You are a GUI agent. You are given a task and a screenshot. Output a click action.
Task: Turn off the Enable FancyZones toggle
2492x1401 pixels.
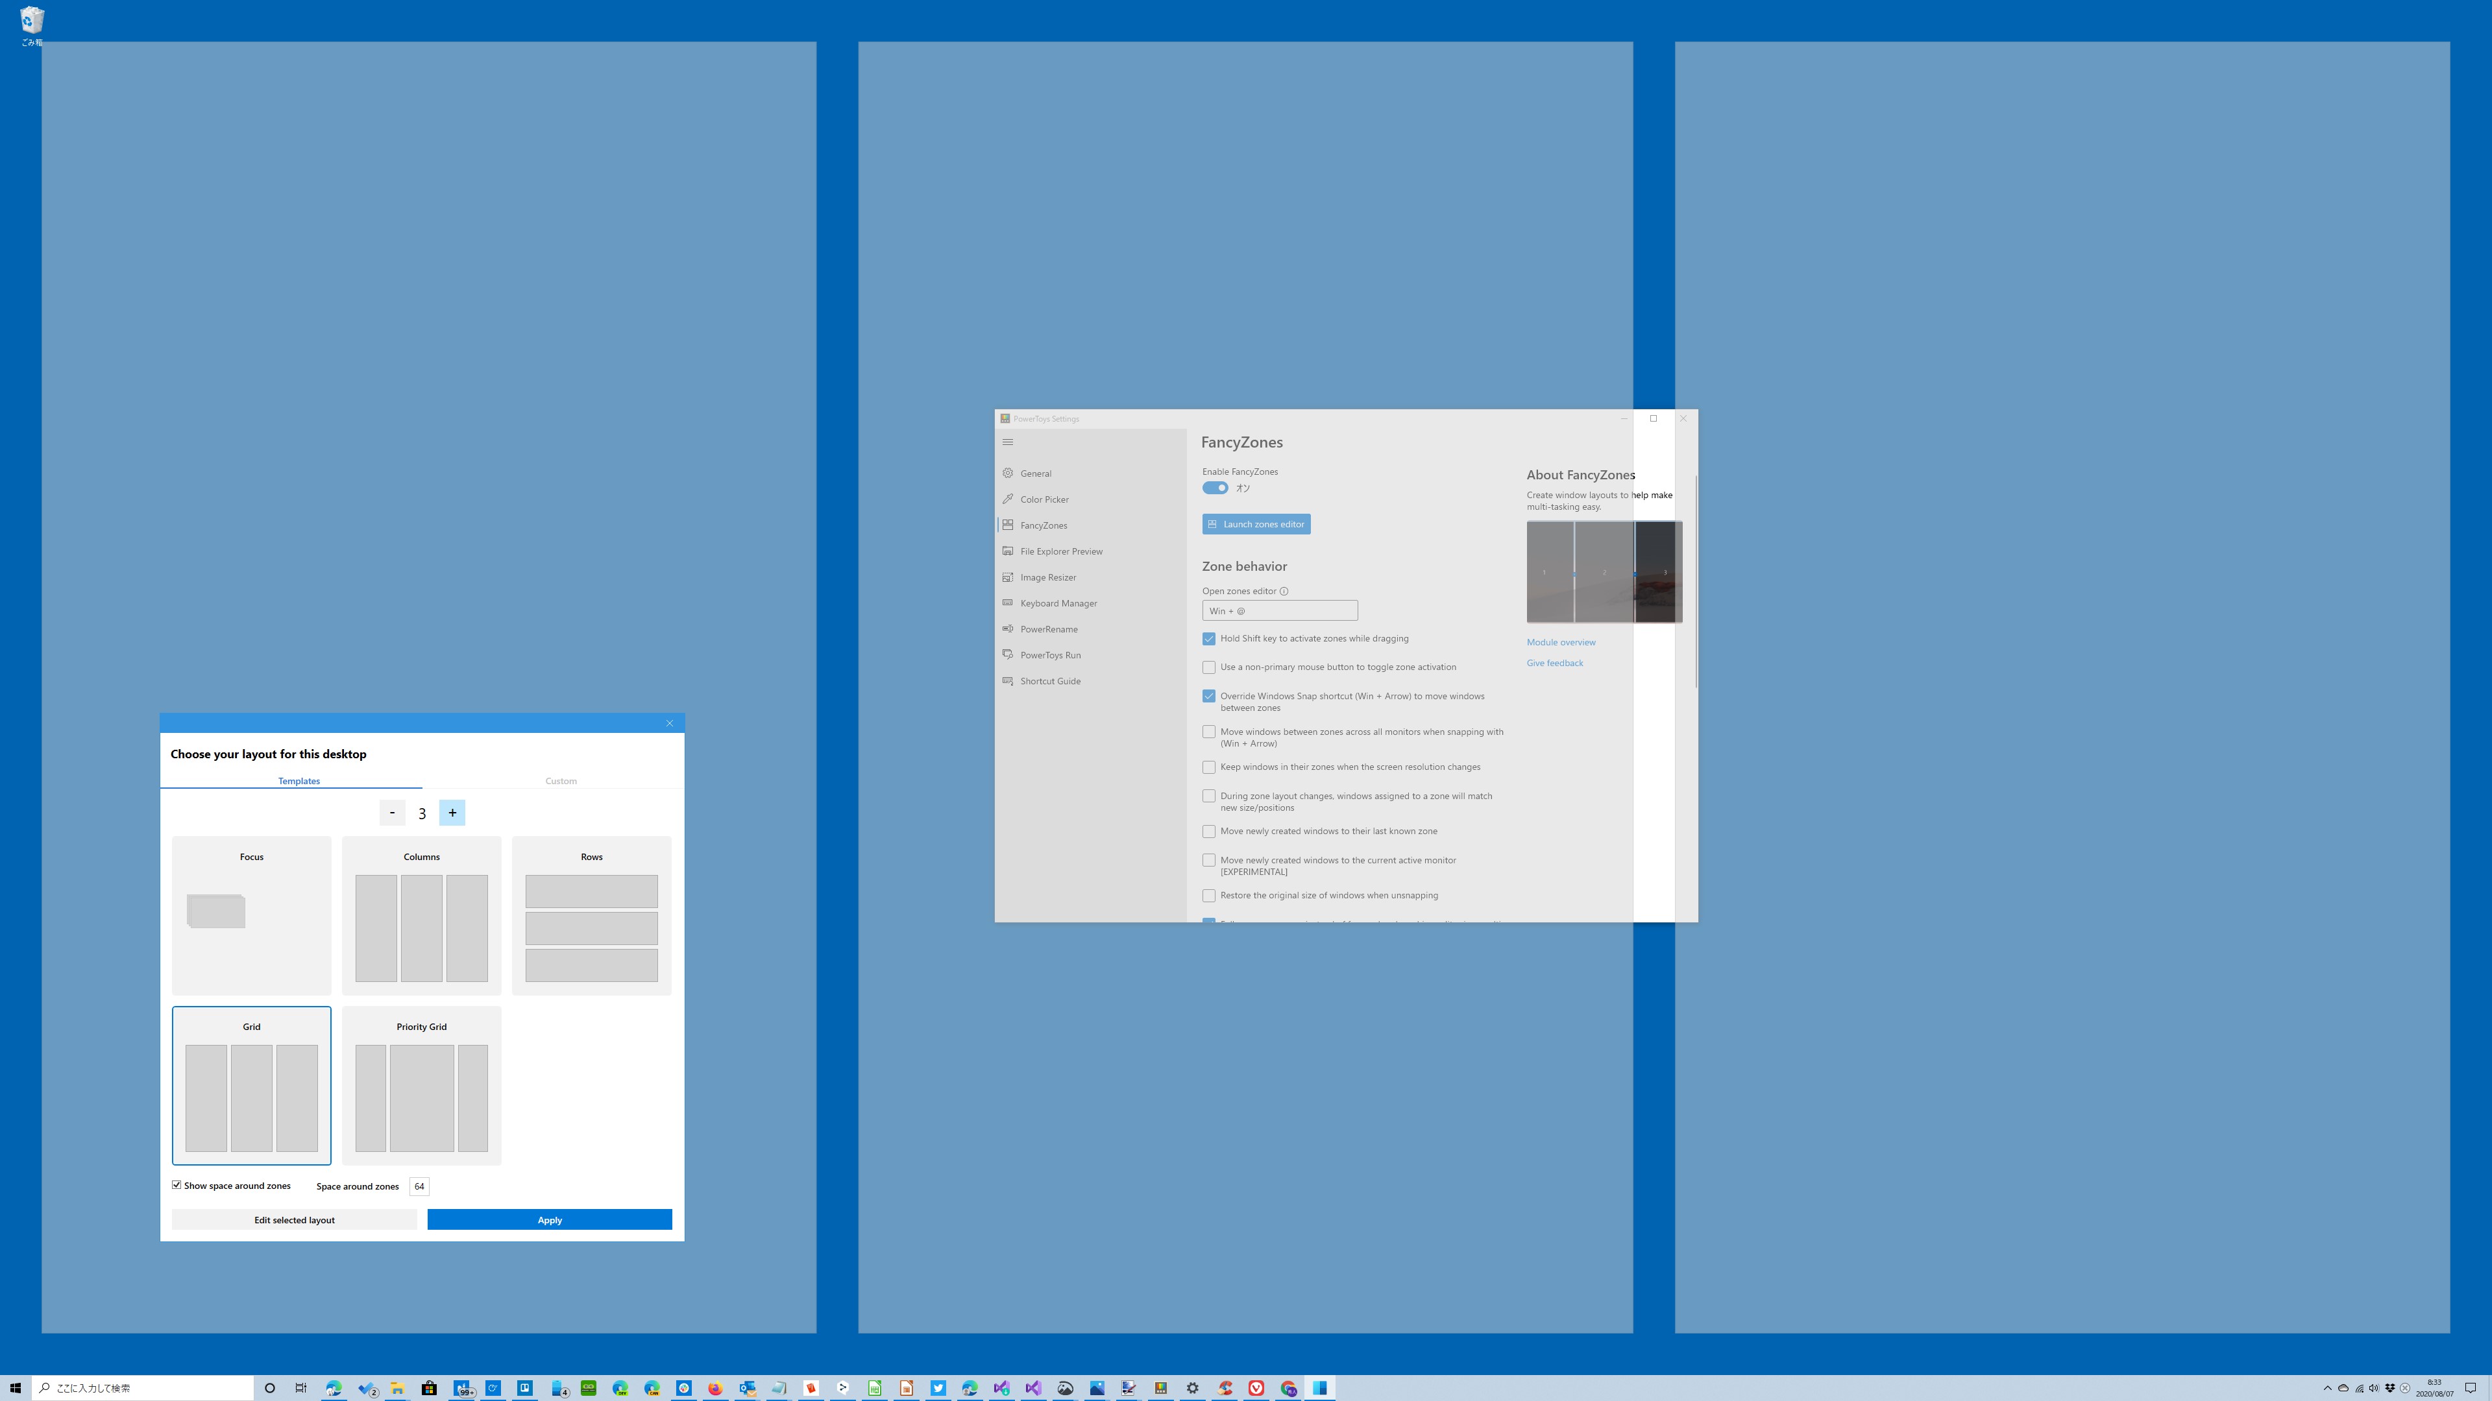click(x=1215, y=488)
